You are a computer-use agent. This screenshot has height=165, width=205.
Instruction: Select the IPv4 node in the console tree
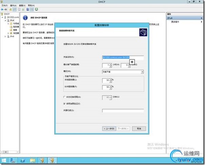click(11, 20)
